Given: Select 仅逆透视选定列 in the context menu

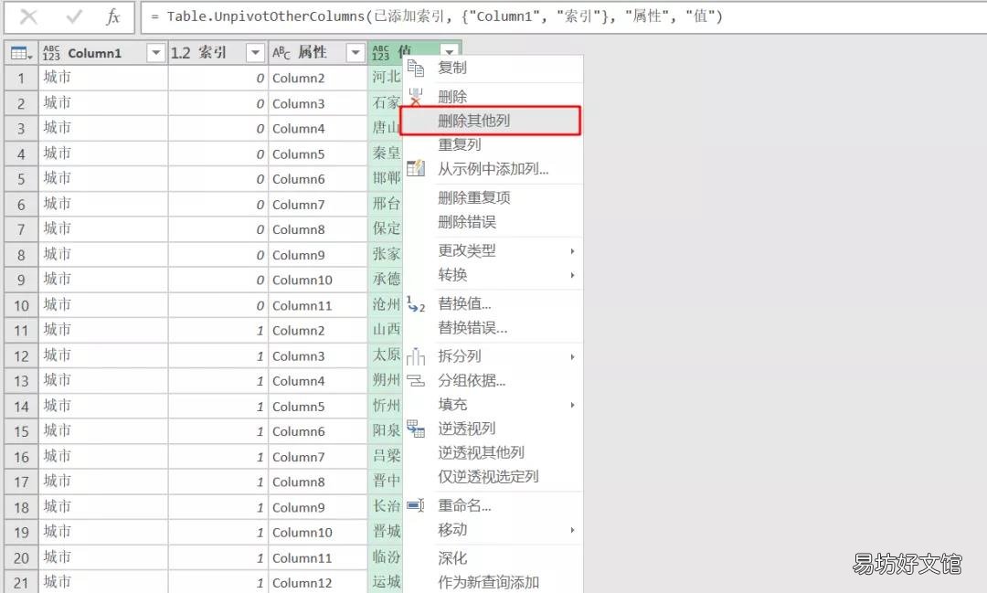Looking at the screenshot, I should point(488,477).
